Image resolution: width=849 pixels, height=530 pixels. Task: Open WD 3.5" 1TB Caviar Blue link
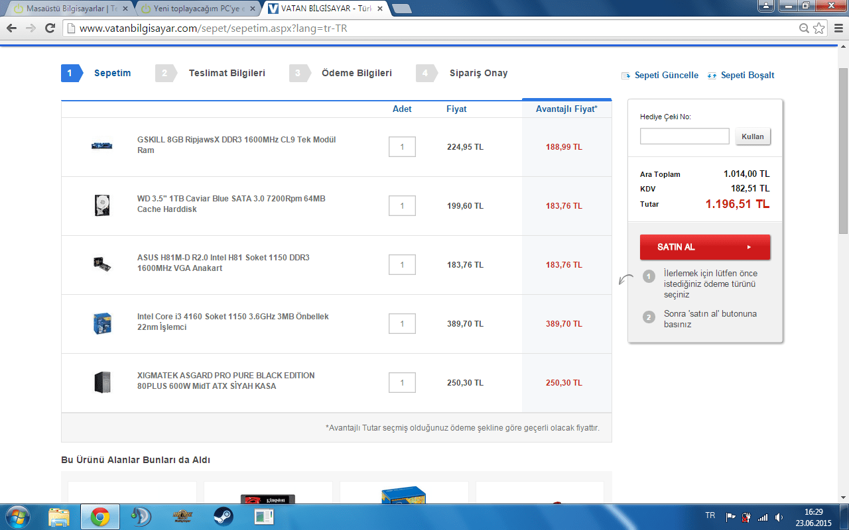click(231, 204)
